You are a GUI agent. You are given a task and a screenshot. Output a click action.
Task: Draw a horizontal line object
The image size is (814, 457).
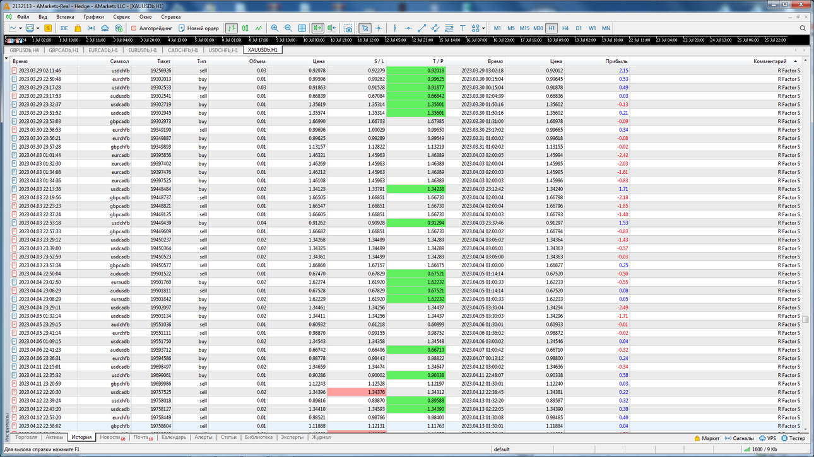coord(408,28)
